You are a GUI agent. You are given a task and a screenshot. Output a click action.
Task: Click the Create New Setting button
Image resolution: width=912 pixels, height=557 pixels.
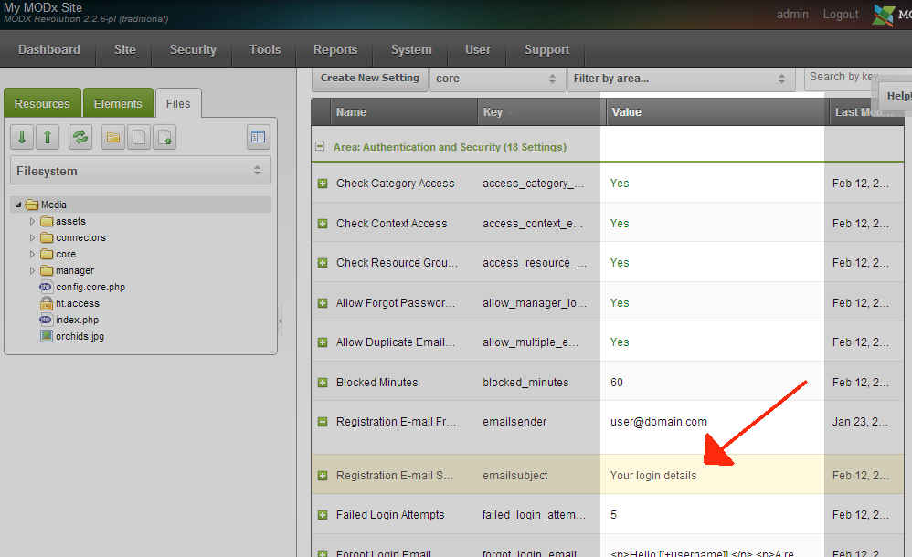[x=369, y=78]
